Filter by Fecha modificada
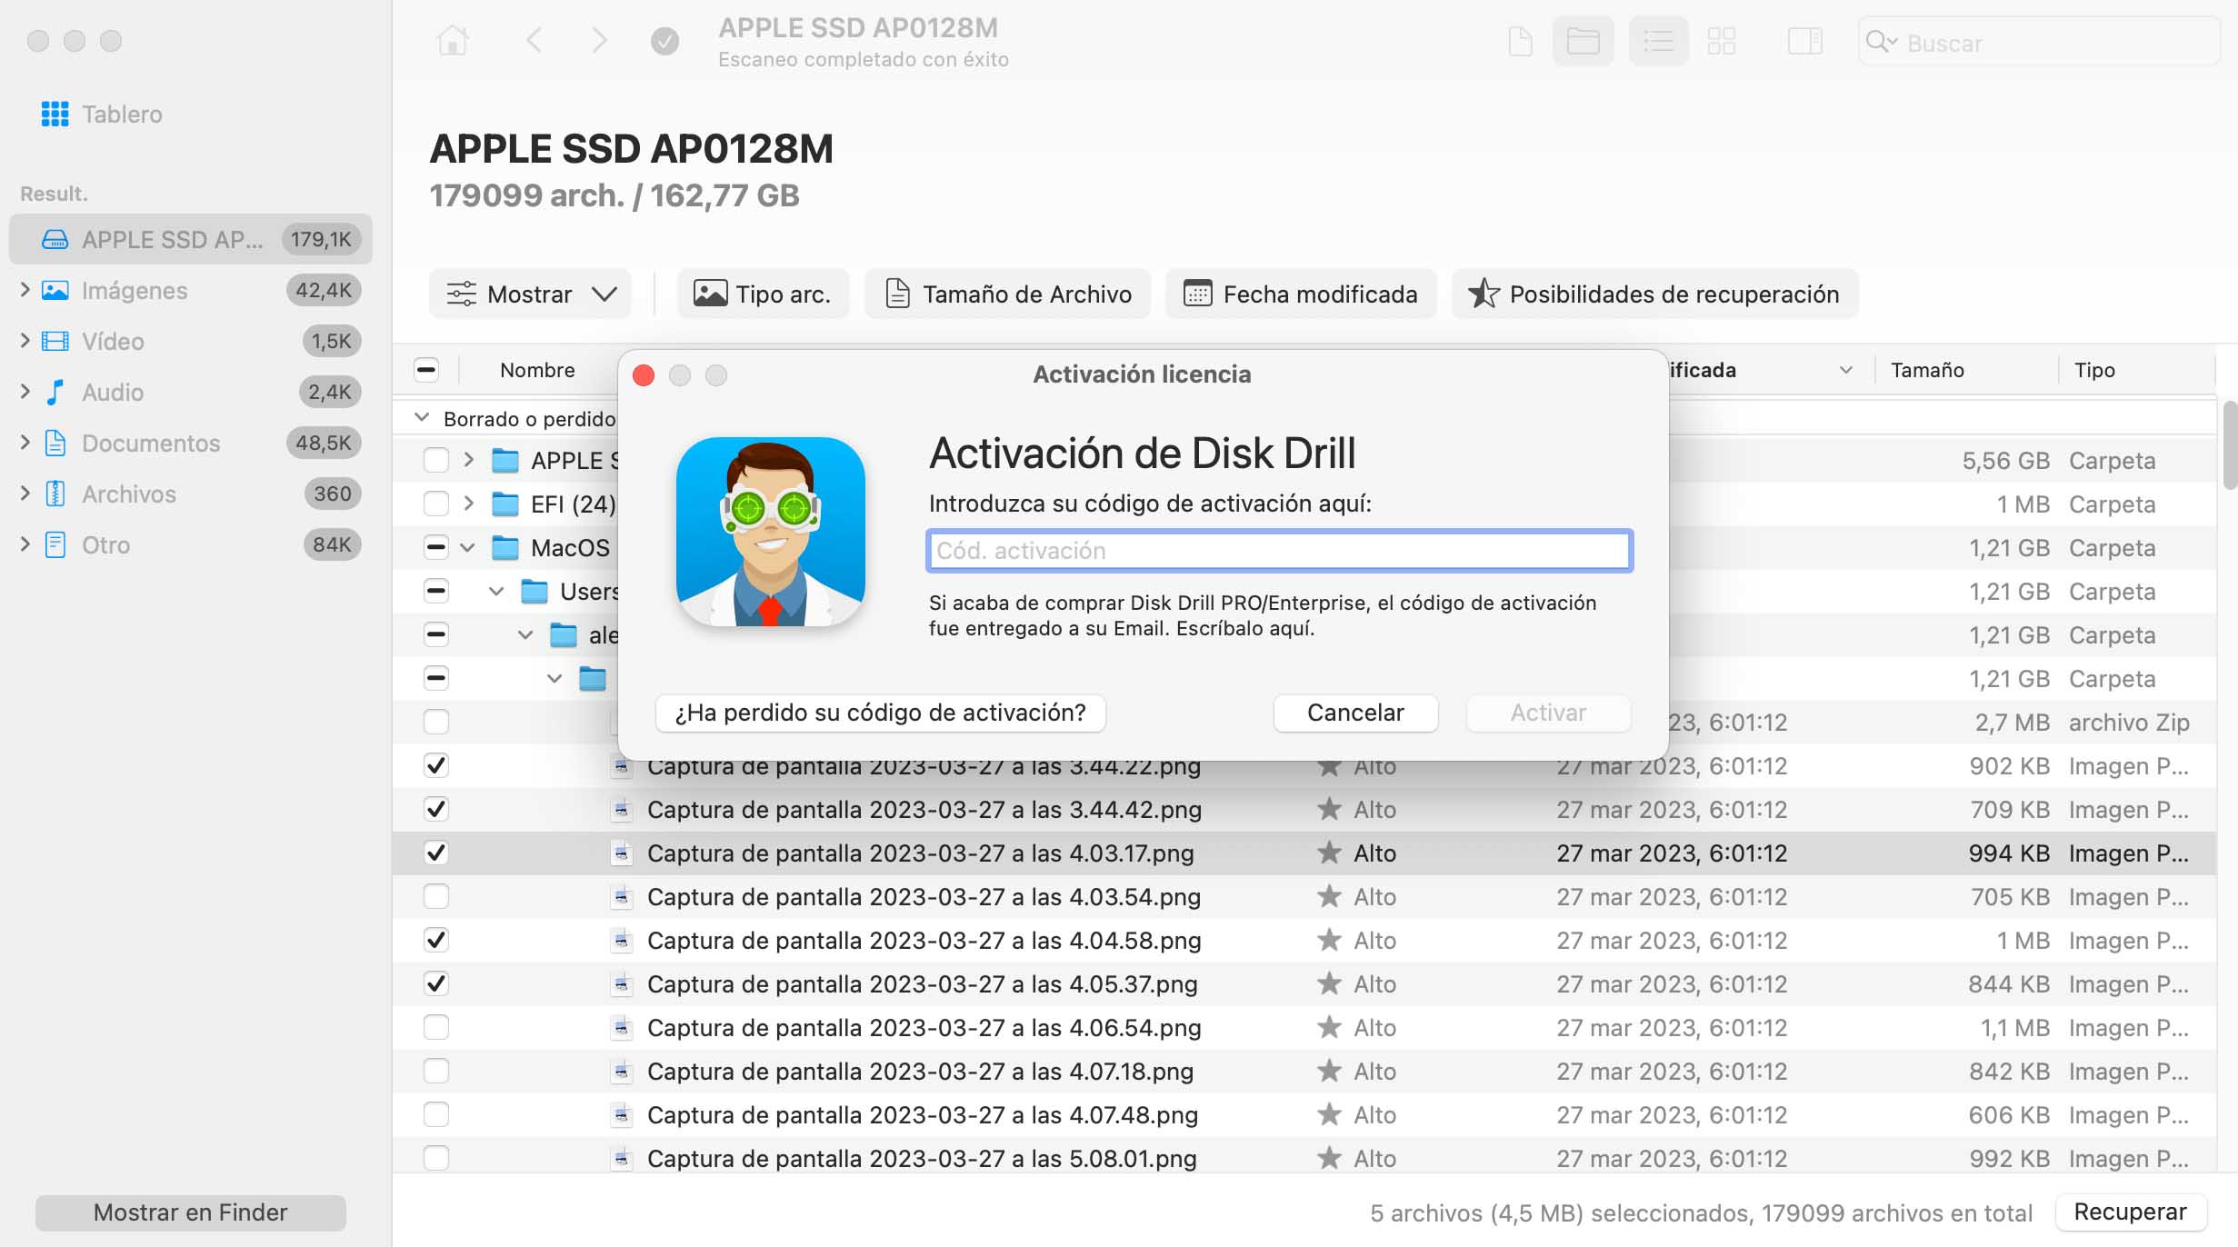The height and width of the screenshot is (1247, 2238). [x=1301, y=294]
